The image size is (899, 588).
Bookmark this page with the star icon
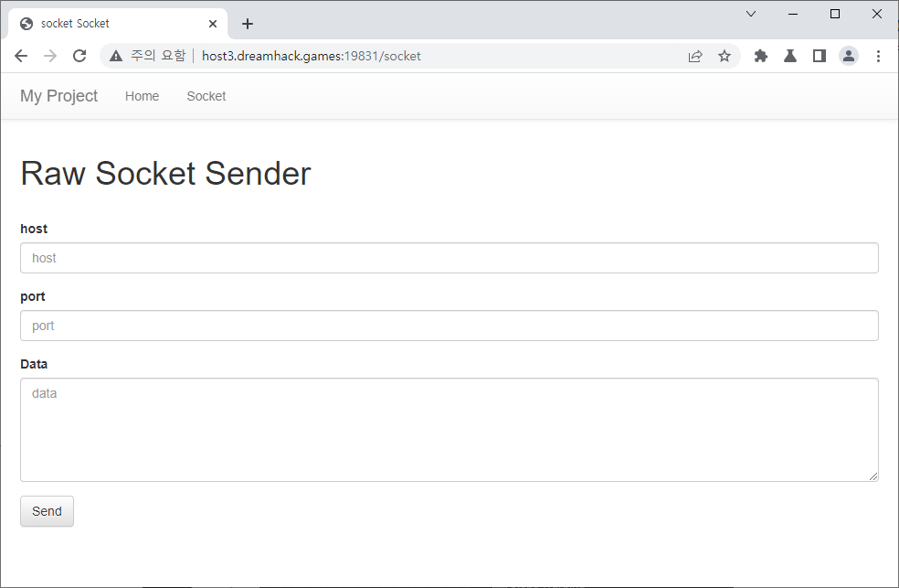pyautogui.click(x=724, y=56)
